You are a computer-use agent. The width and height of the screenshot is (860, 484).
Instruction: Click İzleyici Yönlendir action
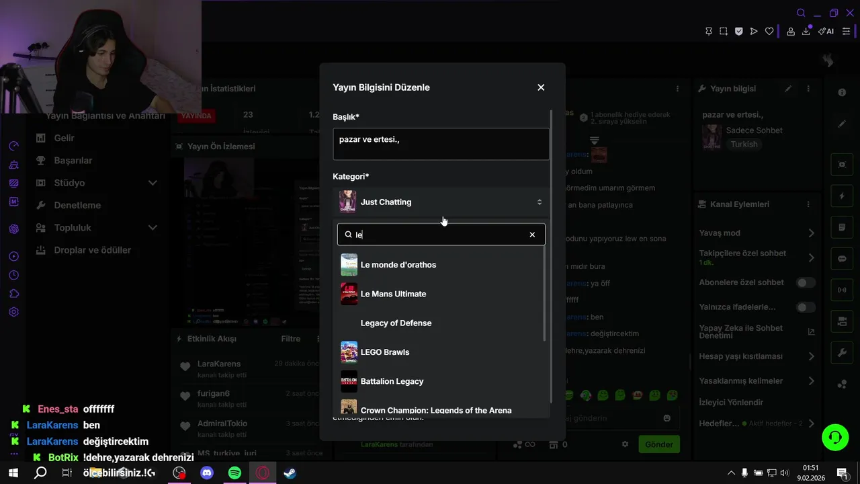point(731,403)
